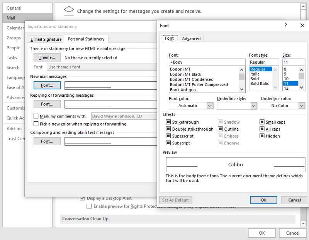The height and width of the screenshot is (240, 309).
Task: Check Pick a new color when replying
Action: click(36, 124)
